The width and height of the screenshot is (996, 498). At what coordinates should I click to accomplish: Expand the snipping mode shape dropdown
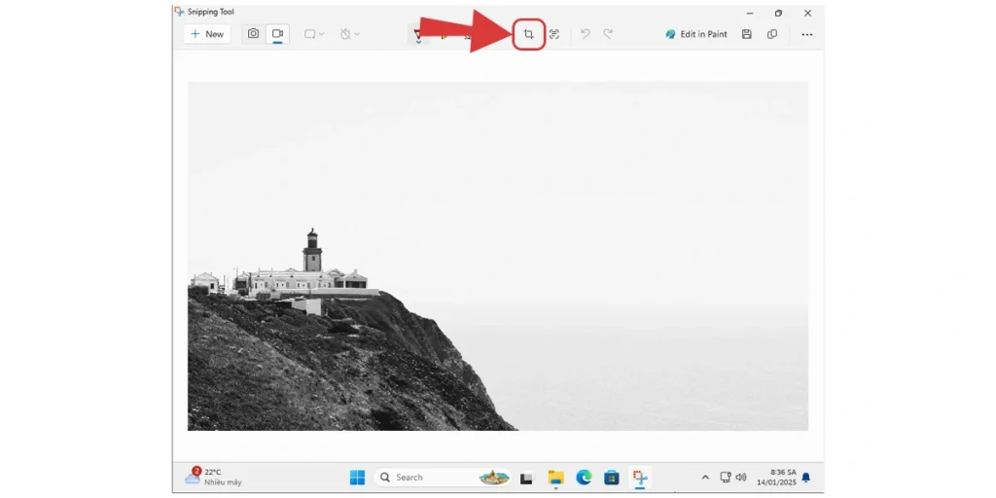314,34
